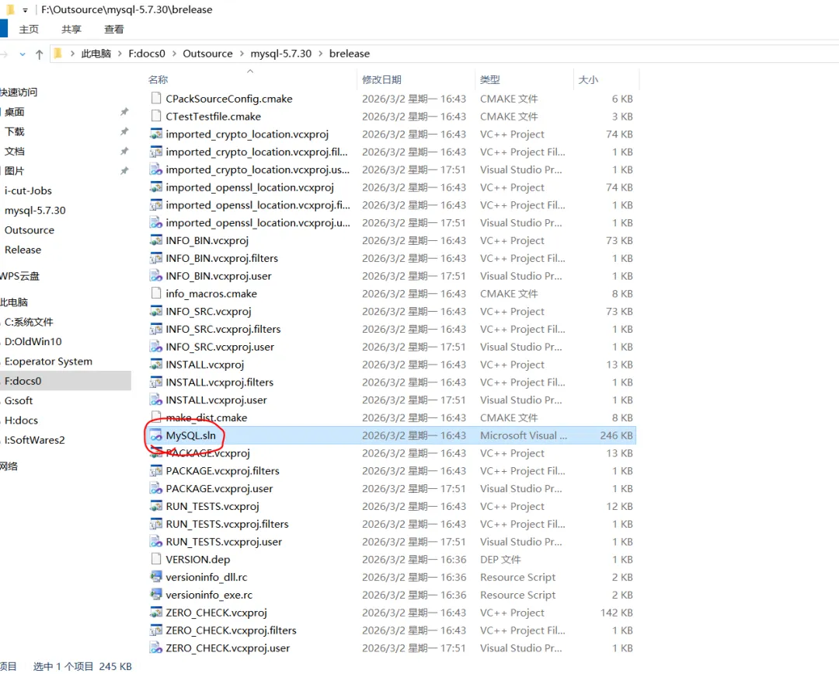
Task: Click the PACKAGE.vcxproj.user file icon
Action: pyautogui.click(x=155, y=488)
